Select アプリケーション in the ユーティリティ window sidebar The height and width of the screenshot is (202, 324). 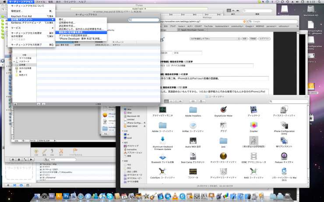133,153
